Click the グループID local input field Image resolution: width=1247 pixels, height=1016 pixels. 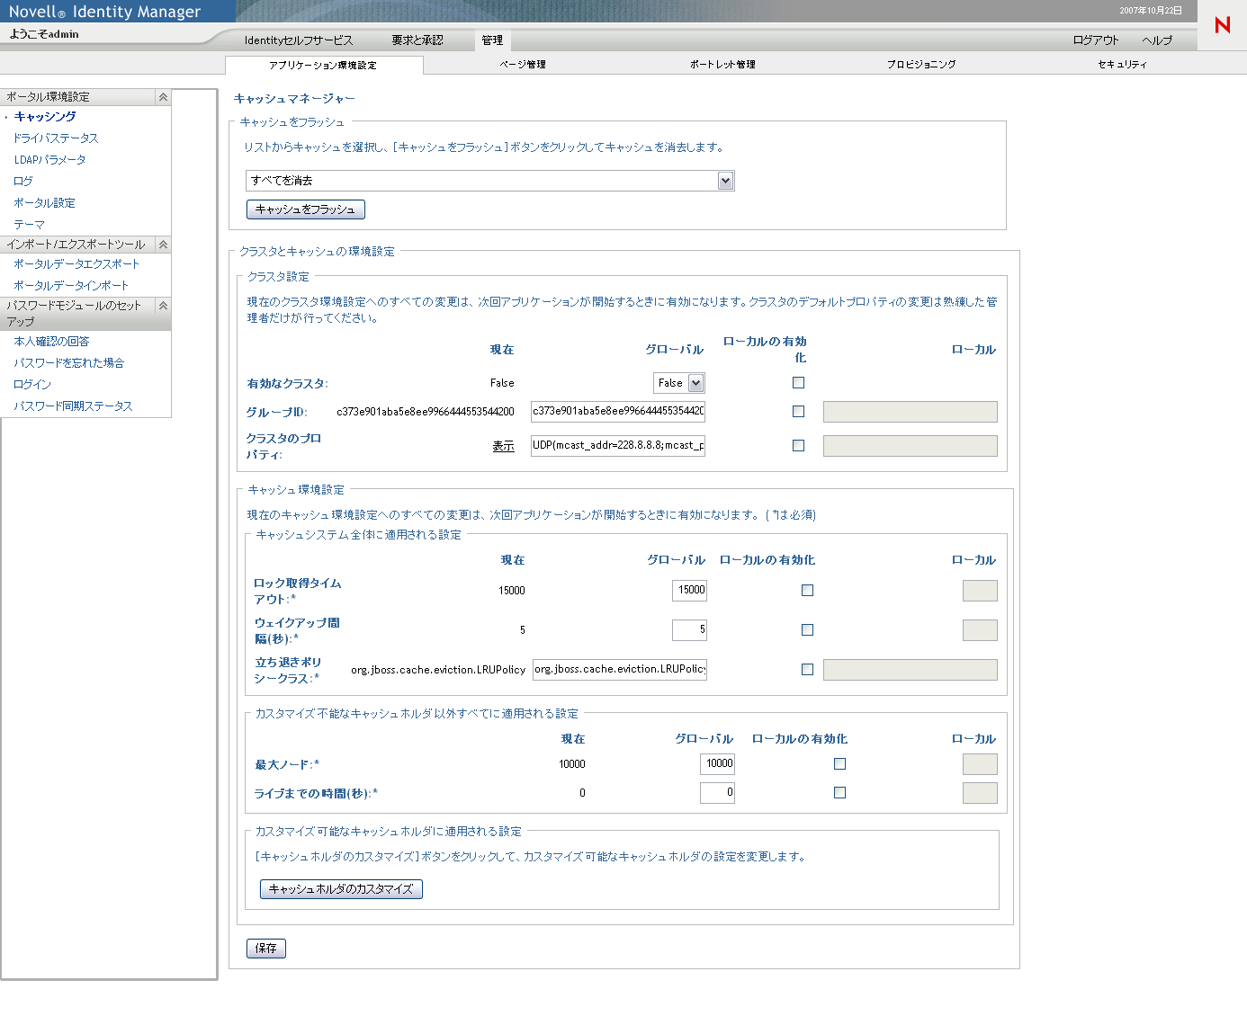tap(911, 412)
